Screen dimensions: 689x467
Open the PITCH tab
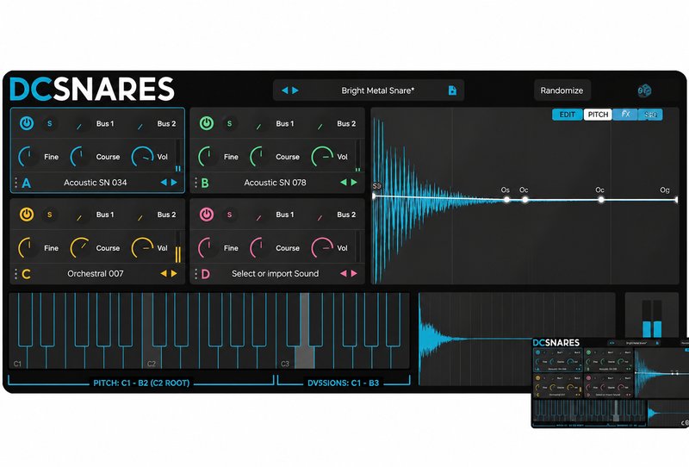coord(598,115)
